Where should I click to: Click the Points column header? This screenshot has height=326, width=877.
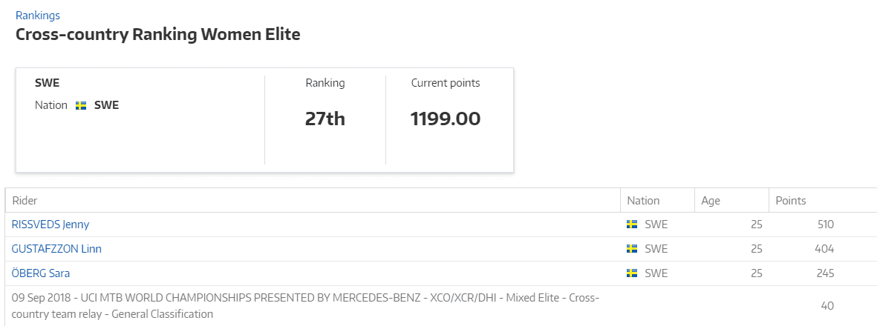click(791, 201)
